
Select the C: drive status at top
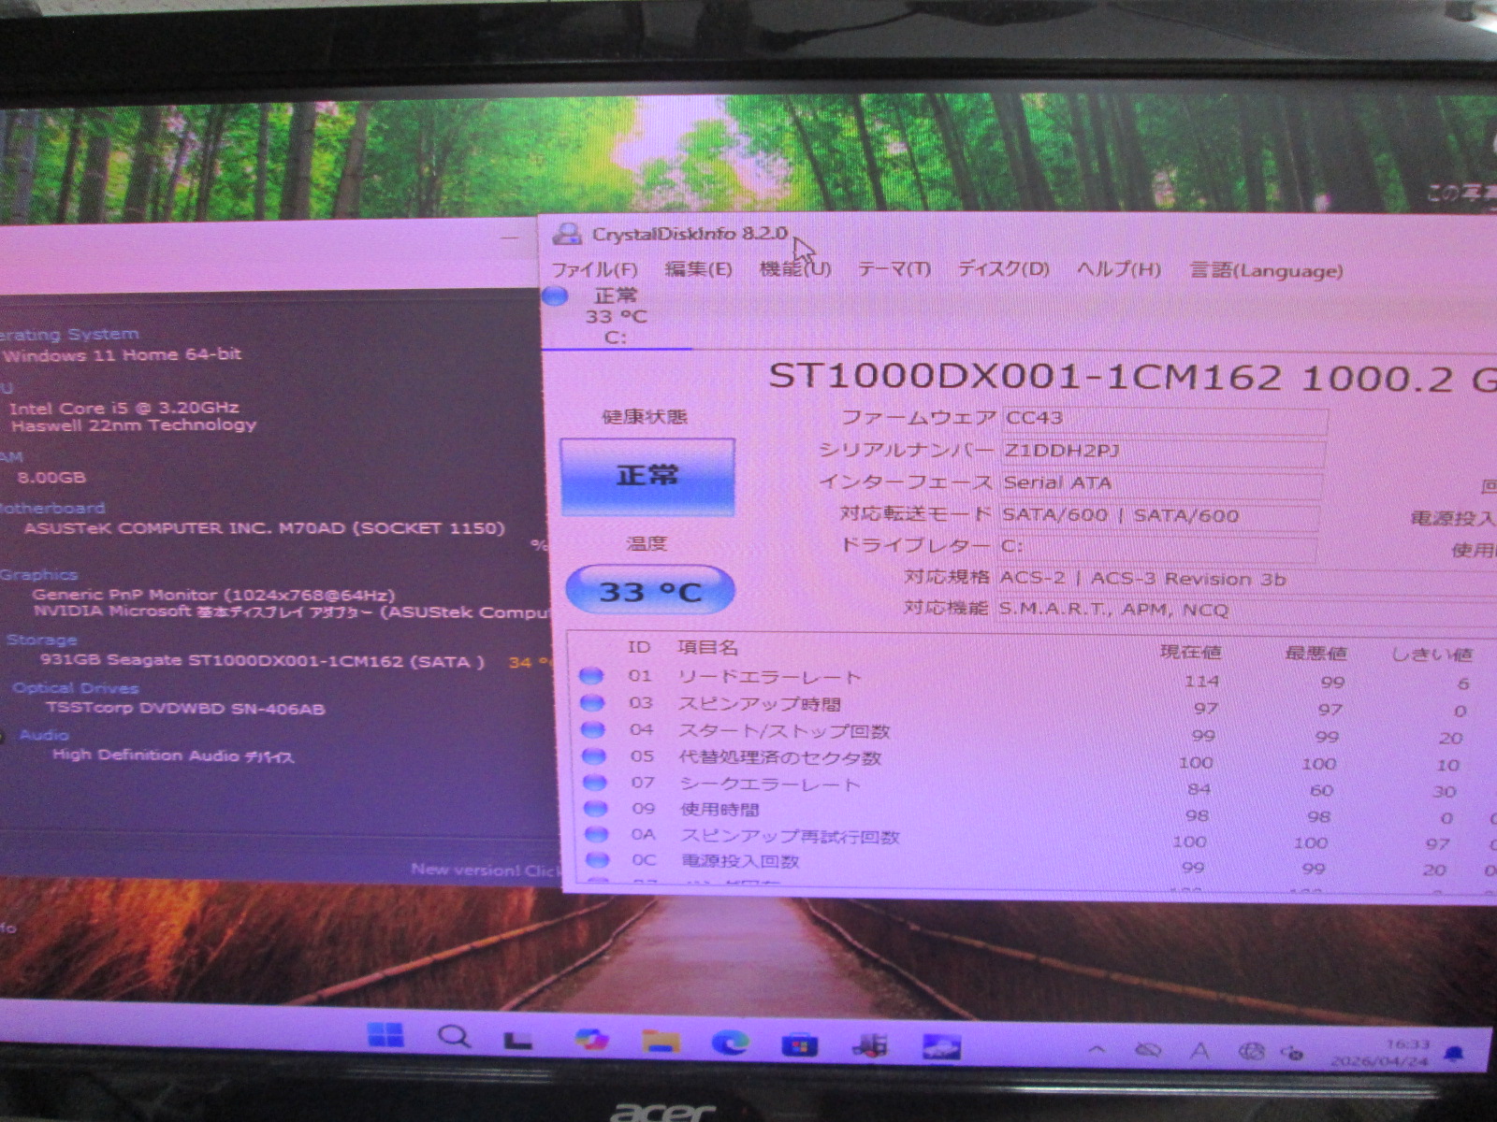pos(615,316)
